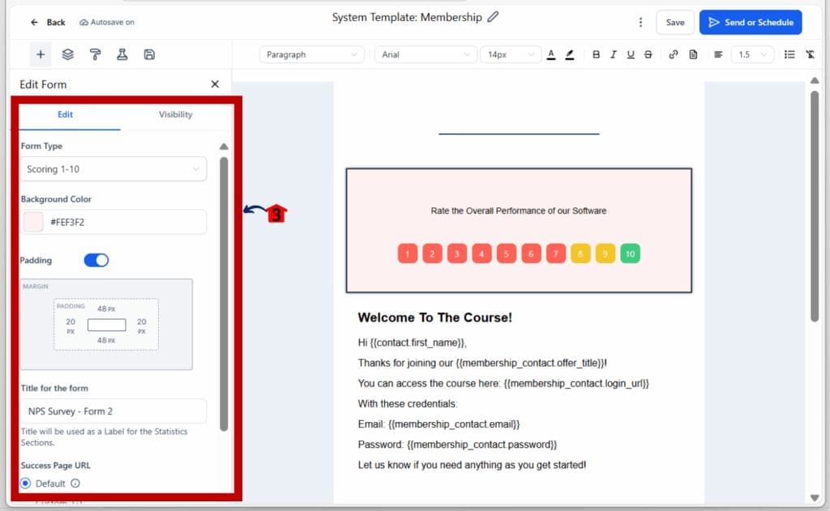Screen dimensions: 830x511
Task: Click the horizontal divider line element
Action: coord(519,134)
